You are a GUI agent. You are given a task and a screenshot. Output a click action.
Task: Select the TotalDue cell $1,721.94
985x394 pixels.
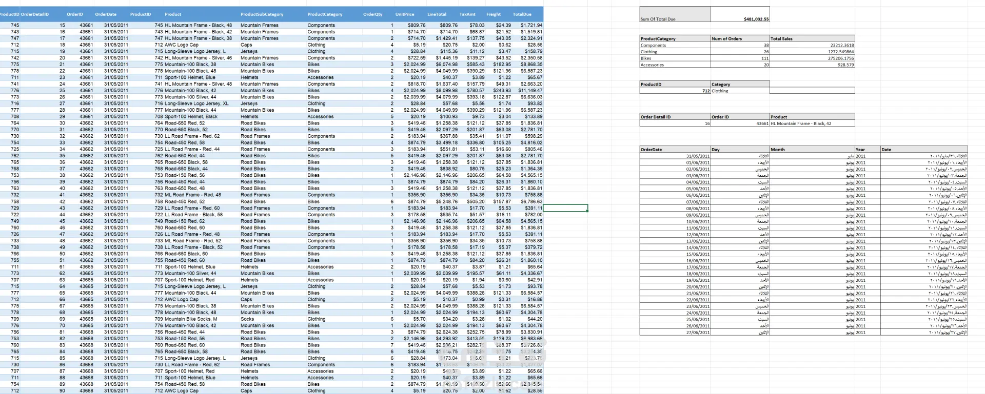[x=531, y=25]
